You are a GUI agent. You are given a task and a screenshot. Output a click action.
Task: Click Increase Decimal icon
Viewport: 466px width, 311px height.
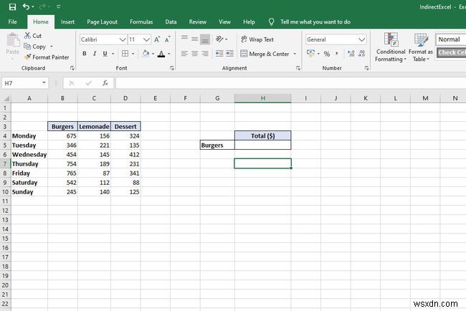pyautogui.click(x=351, y=54)
